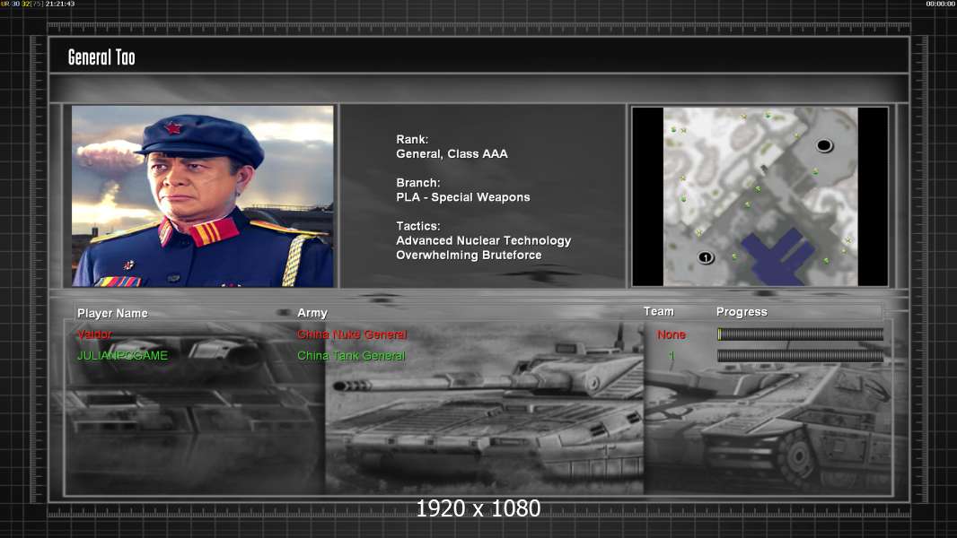Click JULIANPCGAME's team value 1
This screenshot has width=957, height=538.
(x=672, y=356)
